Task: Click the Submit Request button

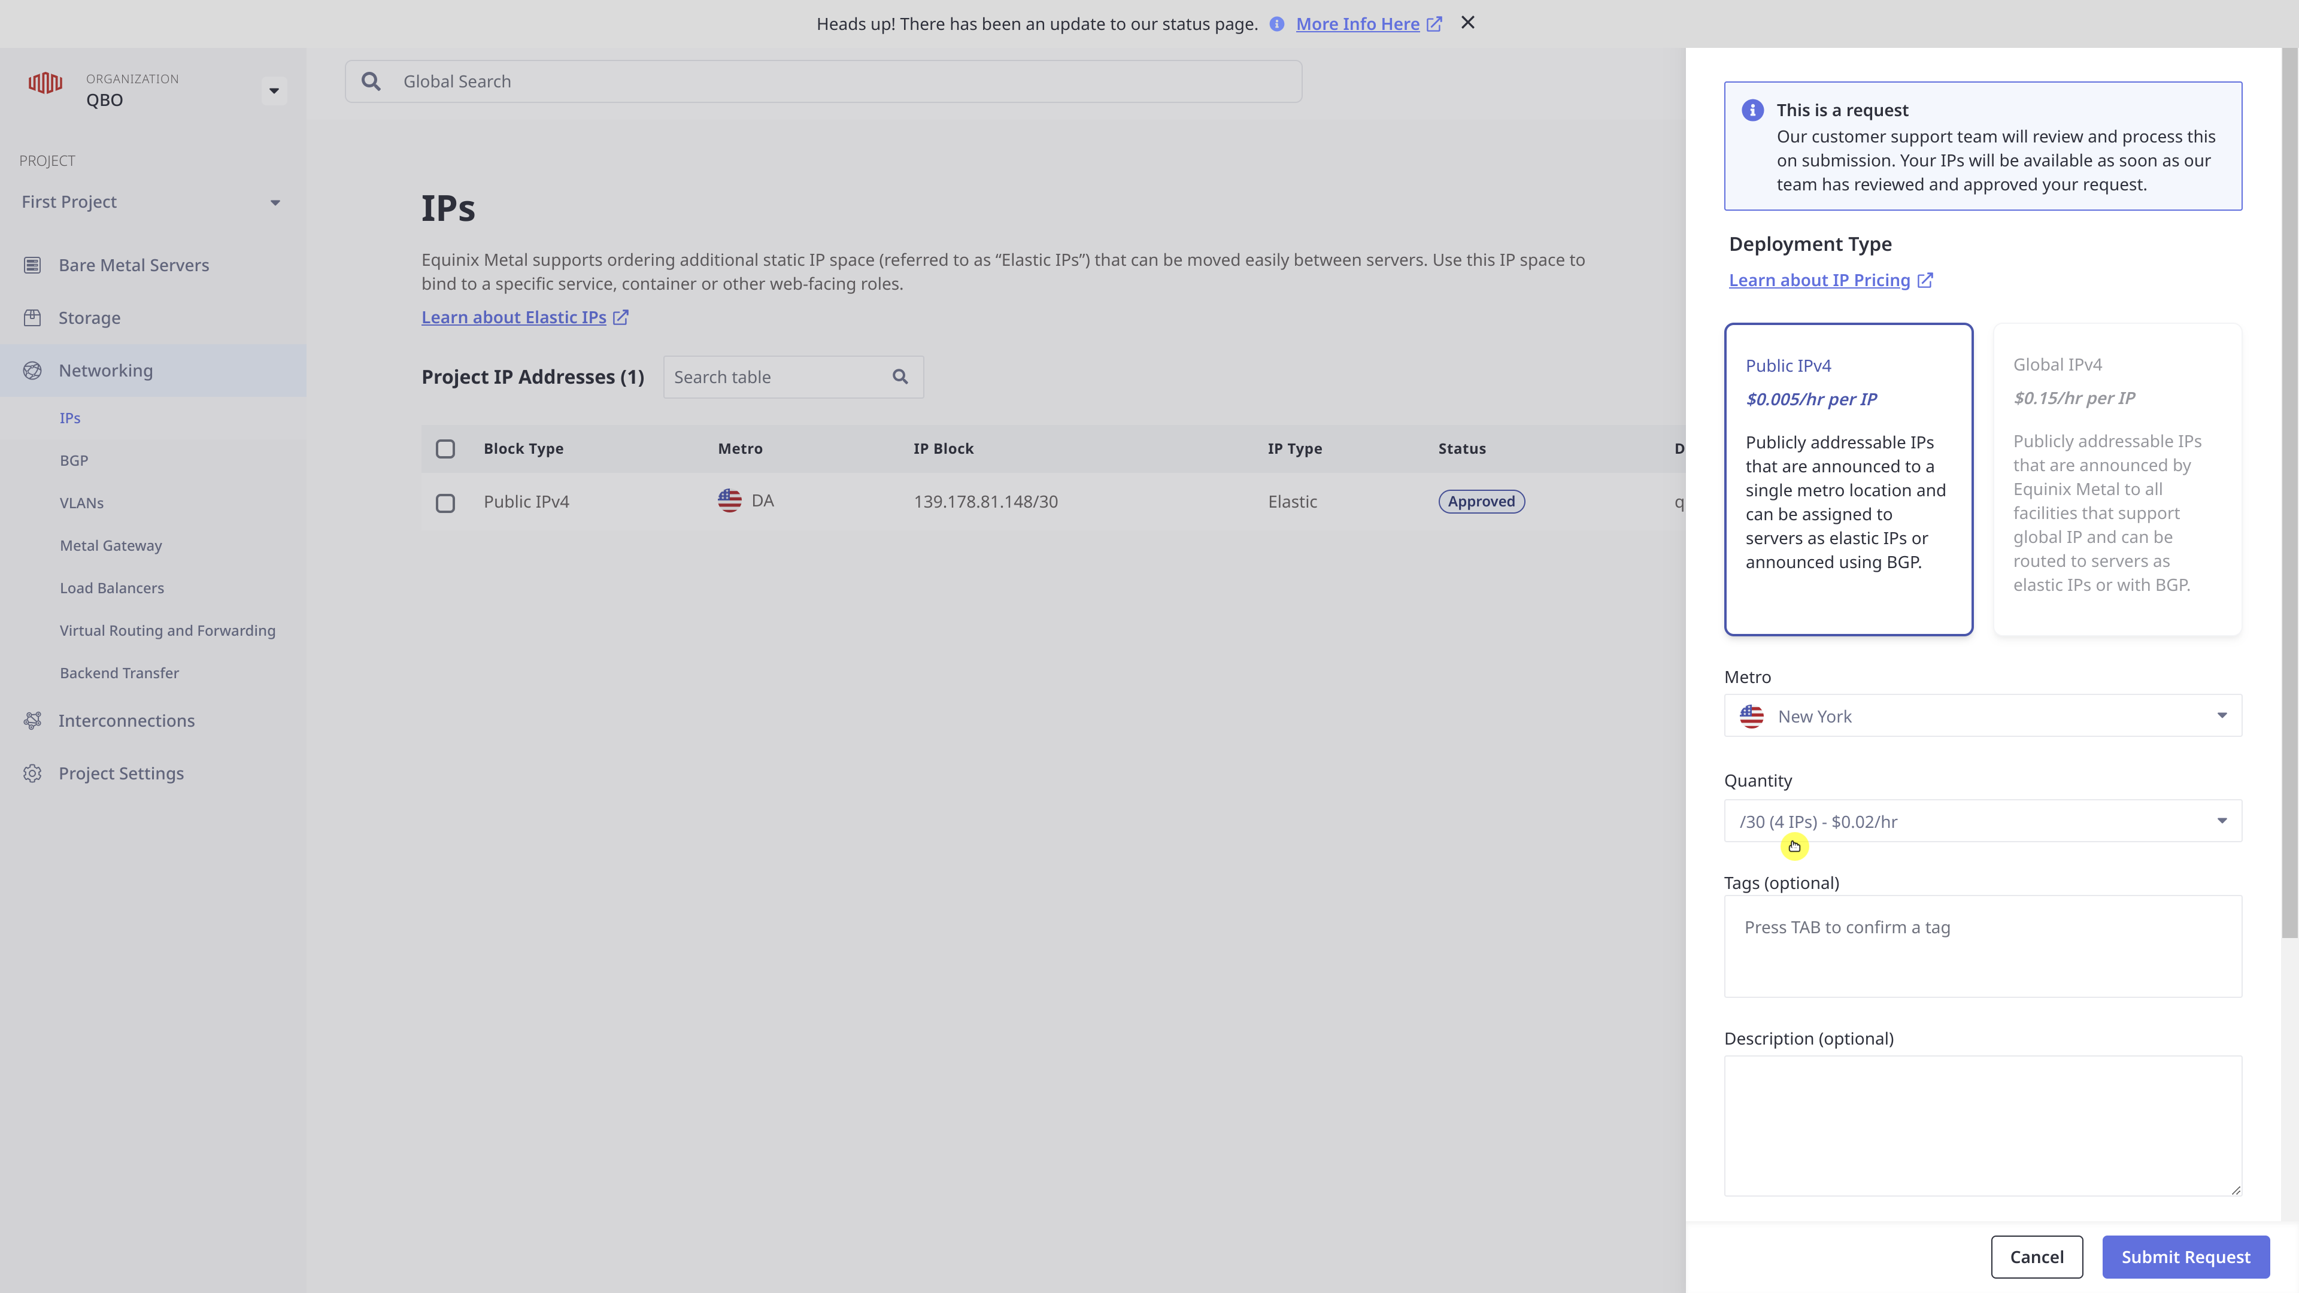Action: point(2186,1256)
